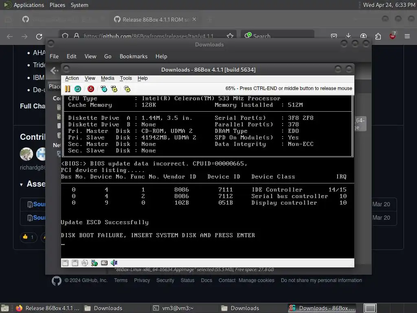This screenshot has height=313, width=417.
Task: Open File menu in Downloads file manager
Action: tap(54, 56)
